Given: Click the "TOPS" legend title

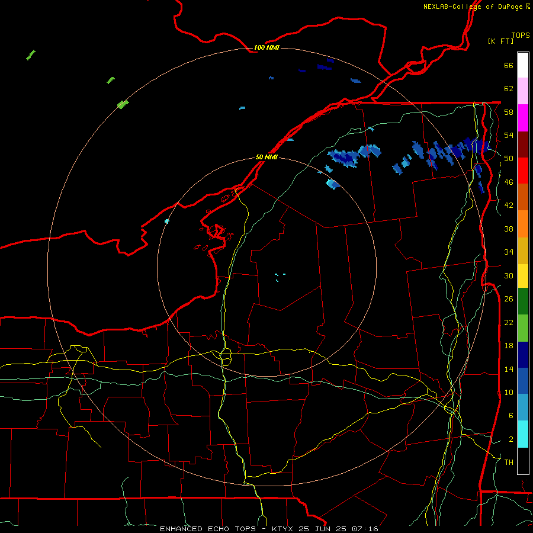Looking at the screenshot, I should pos(521,35).
